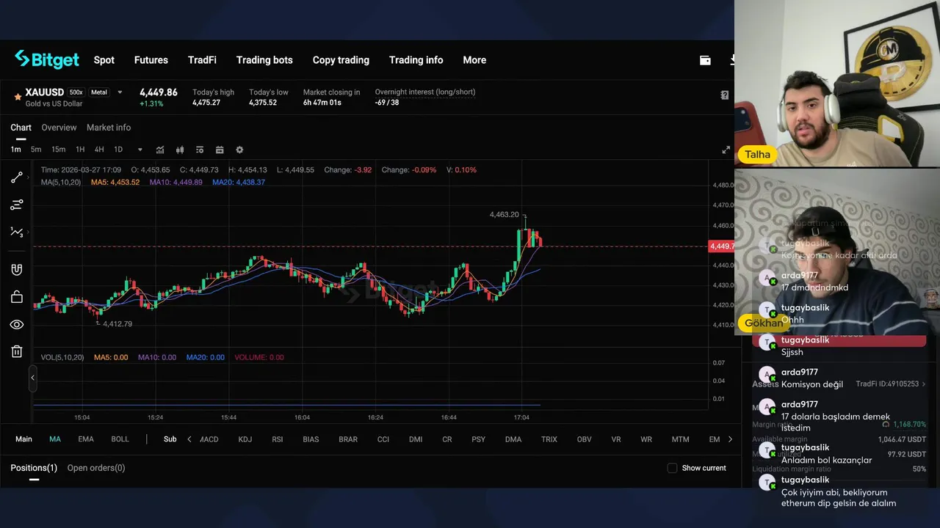The height and width of the screenshot is (528, 940).
Task: Check the Show current checkbox
Action: tap(672, 468)
